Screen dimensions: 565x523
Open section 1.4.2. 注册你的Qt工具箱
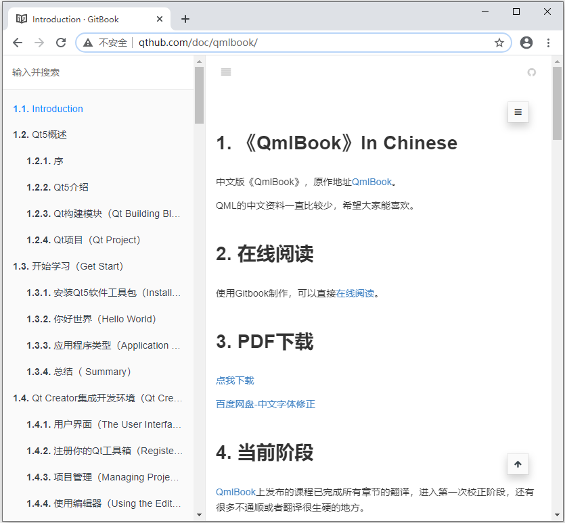pyautogui.click(x=104, y=451)
